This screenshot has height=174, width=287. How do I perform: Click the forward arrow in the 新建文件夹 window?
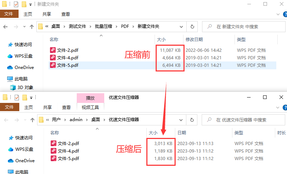(16, 27)
